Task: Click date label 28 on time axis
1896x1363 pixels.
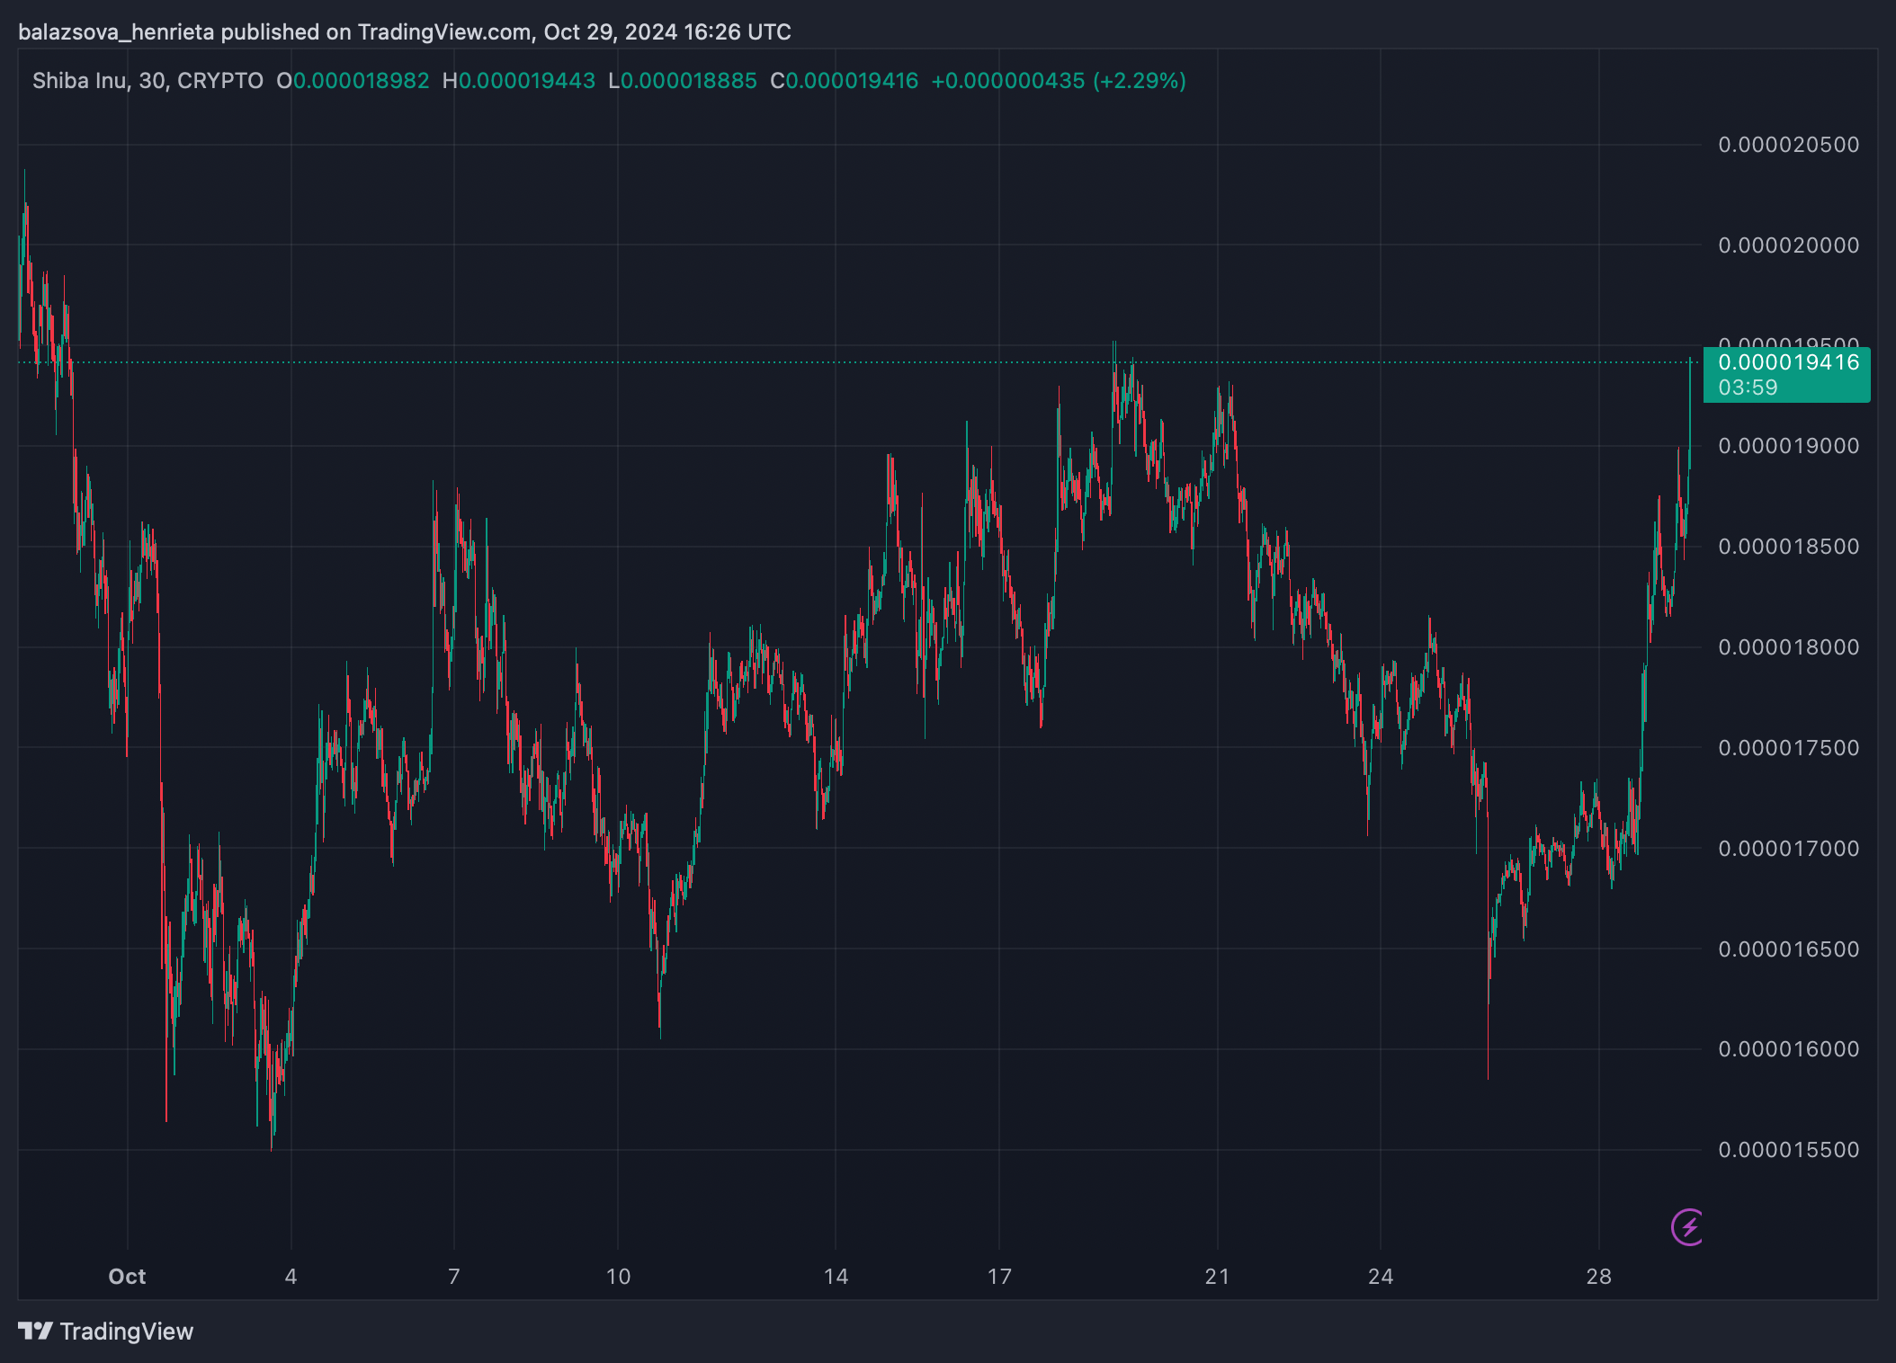Action: tap(1598, 1276)
